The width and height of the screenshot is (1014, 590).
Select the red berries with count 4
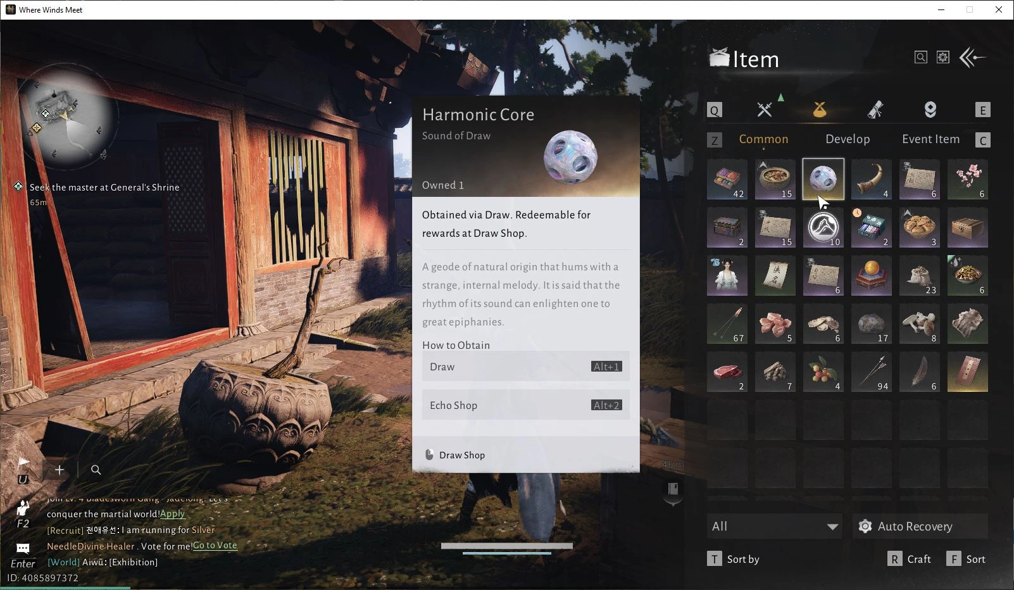tap(823, 372)
